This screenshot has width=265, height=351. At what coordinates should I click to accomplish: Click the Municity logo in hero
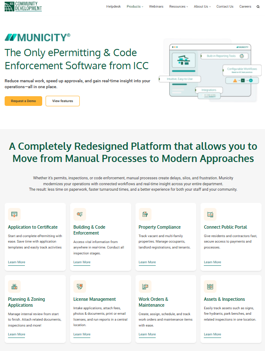click(x=38, y=38)
